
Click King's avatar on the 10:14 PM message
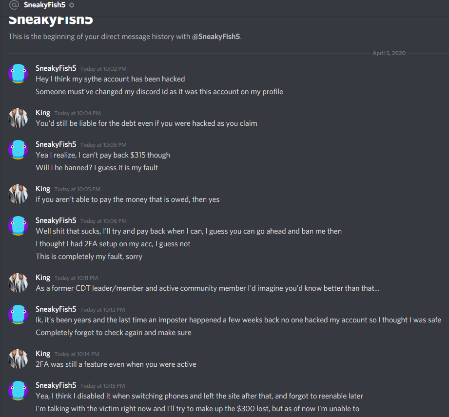coord(18,359)
